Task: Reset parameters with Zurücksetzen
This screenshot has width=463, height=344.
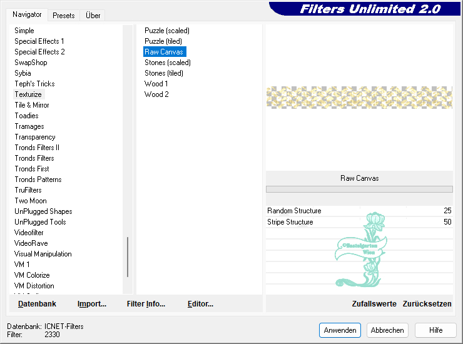Action: pyautogui.click(x=427, y=304)
